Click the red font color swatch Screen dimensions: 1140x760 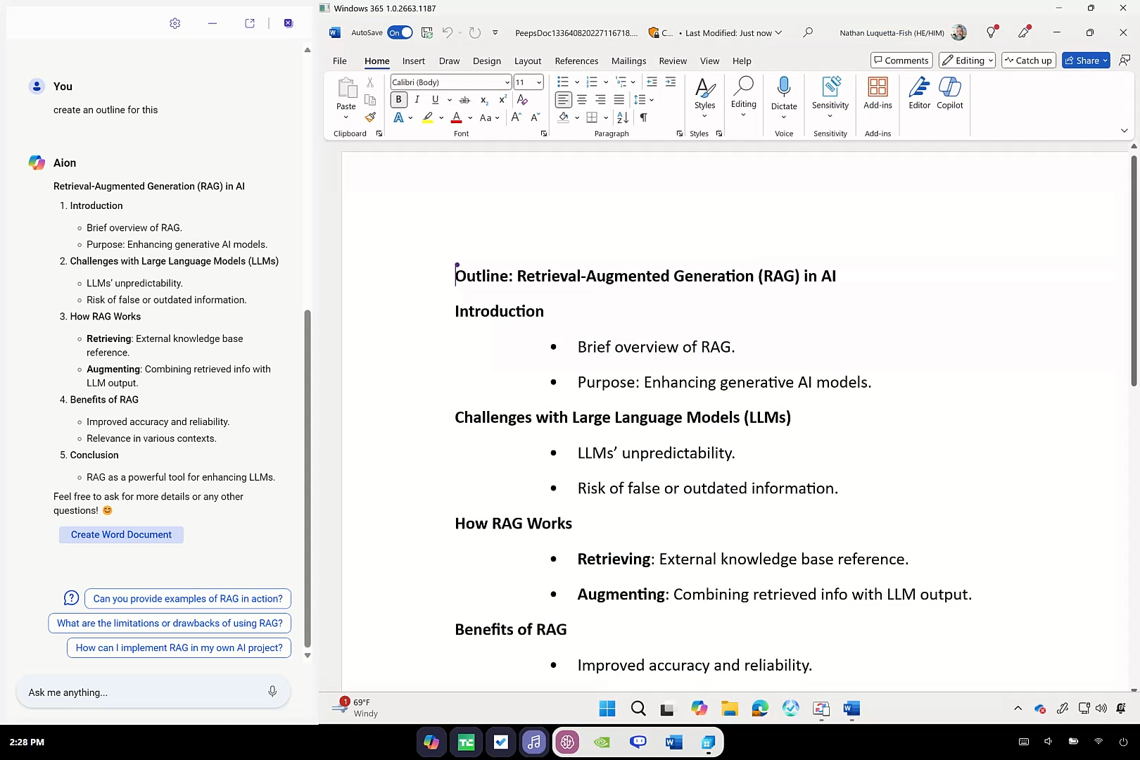coord(456,118)
